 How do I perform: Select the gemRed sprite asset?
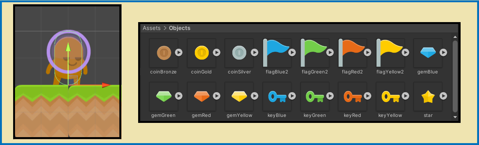click(201, 97)
